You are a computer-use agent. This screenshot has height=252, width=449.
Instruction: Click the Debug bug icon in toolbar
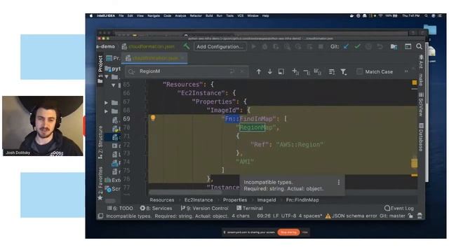click(x=264, y=46)
